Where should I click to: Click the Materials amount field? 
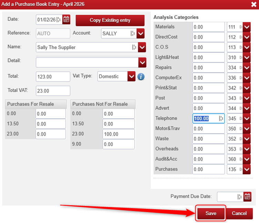pyautogui.click(x=209, y=27)
